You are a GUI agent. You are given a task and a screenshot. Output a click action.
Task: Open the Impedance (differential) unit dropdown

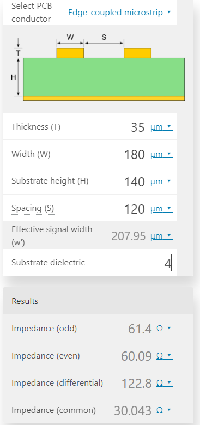tap(164, 383)
